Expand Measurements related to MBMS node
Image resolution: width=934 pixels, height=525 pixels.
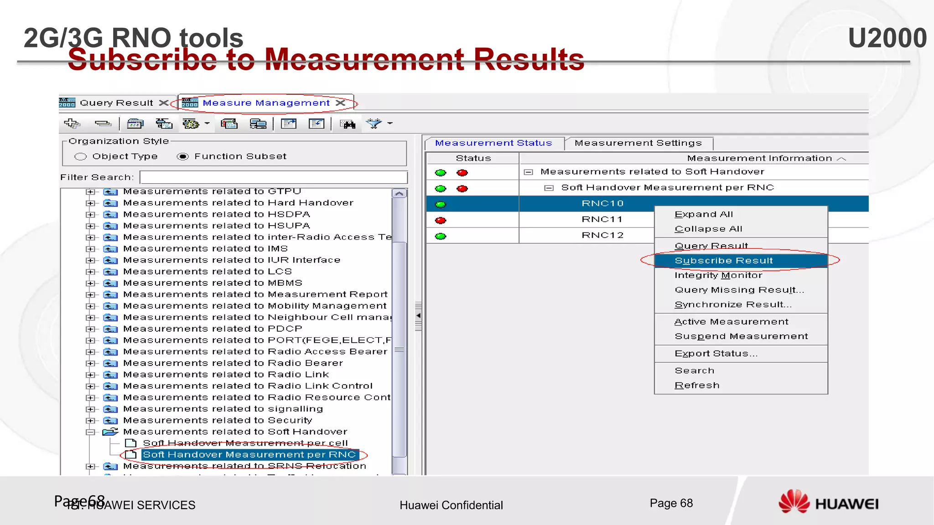pyautogui.click(x=90, y=283)
